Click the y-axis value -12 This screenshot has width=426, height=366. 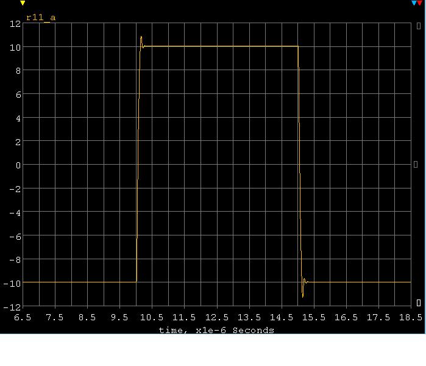12,307
